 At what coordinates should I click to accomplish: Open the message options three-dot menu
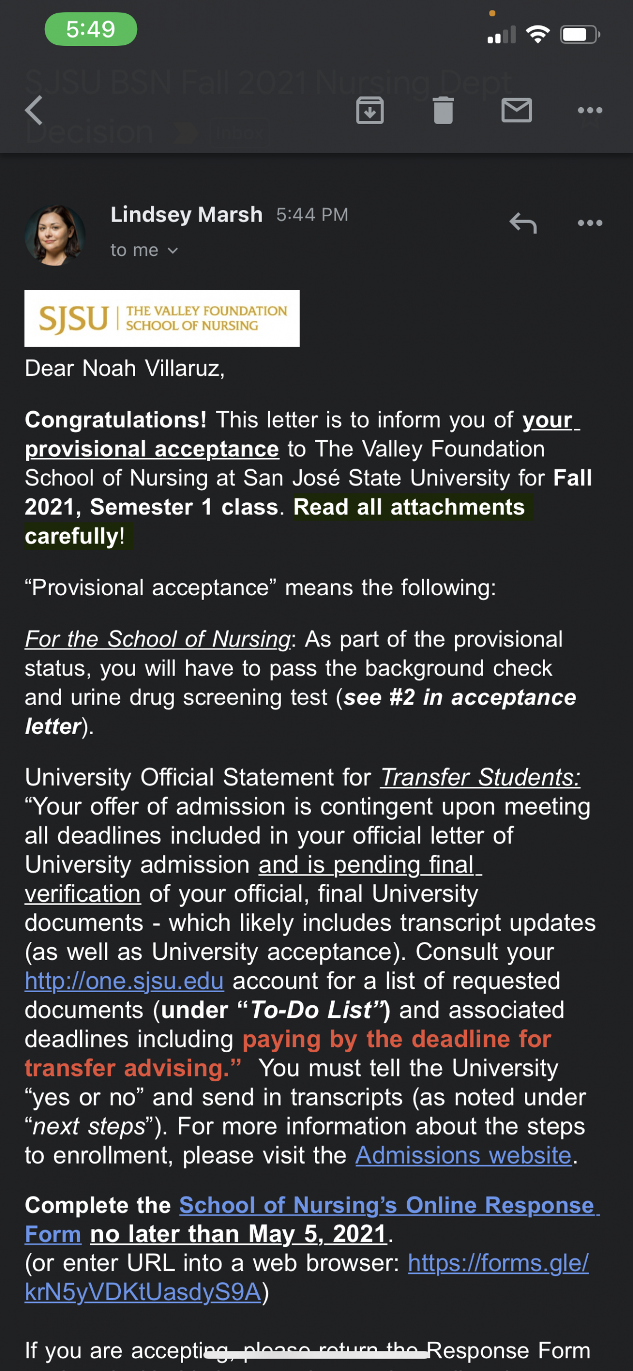pyautogui.click(x=590, y=223)
